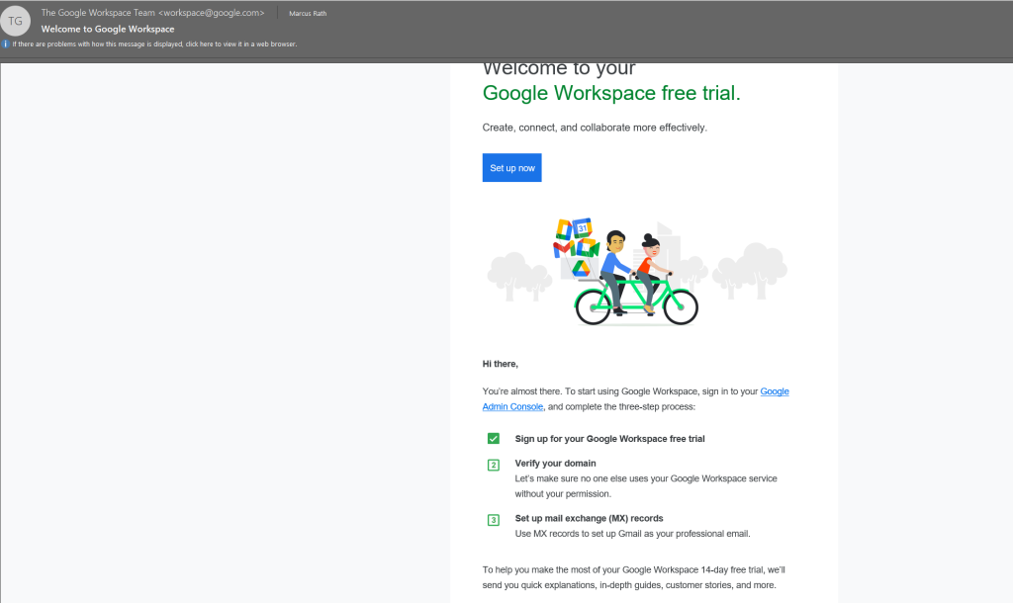Image resolution: width=1013 pixels, height=603 pixels.
Task: Click the Create, connect, and collaborate tagline
Action: pos(595,128)
